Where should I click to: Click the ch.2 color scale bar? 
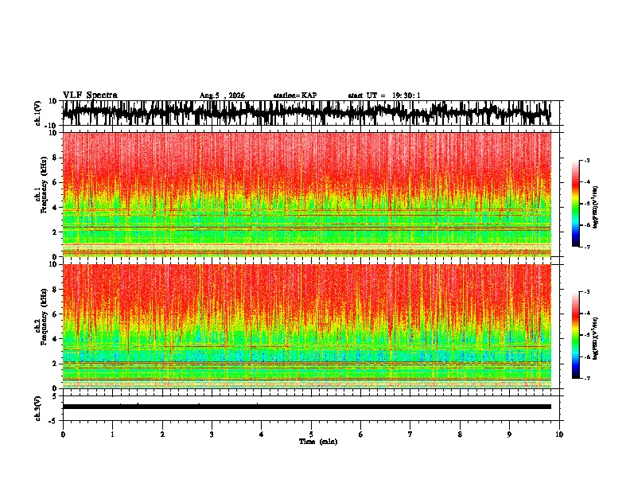click(576, 335)
